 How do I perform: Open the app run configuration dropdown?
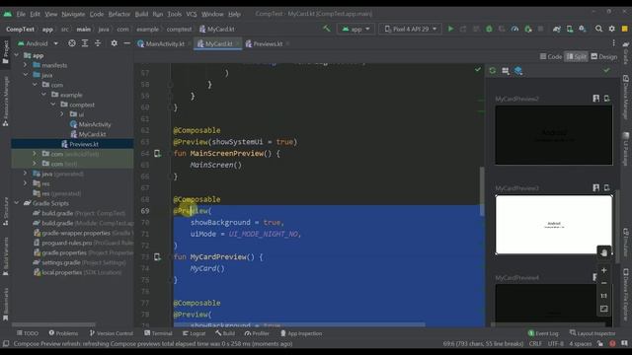pyautogui.click(x=355, y=29)
